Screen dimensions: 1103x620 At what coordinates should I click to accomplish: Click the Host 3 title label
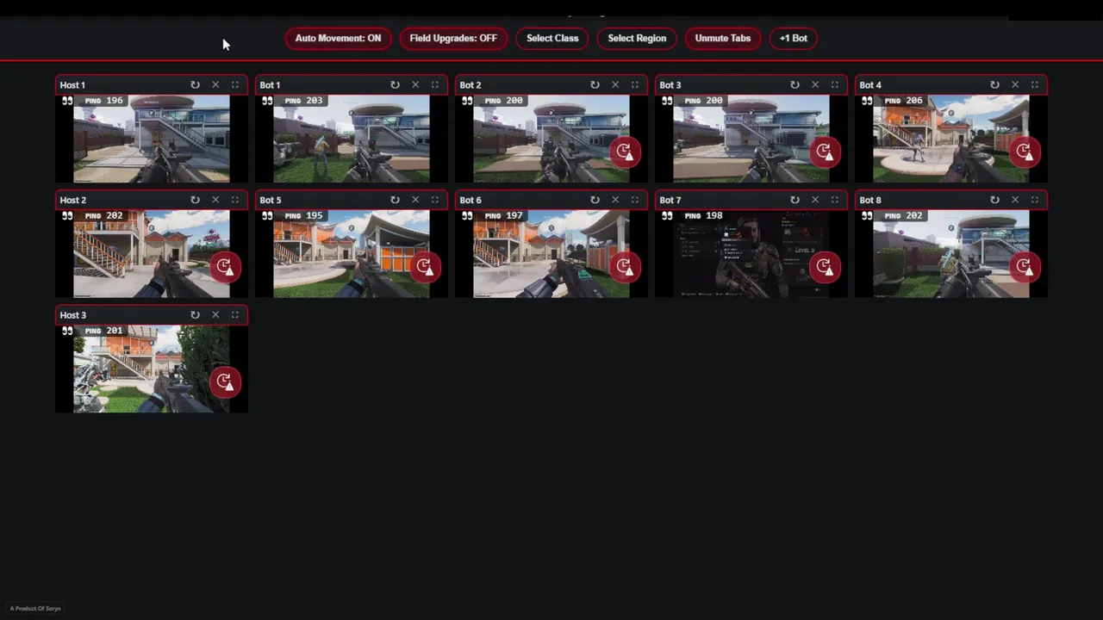click(x=73, y=315)
